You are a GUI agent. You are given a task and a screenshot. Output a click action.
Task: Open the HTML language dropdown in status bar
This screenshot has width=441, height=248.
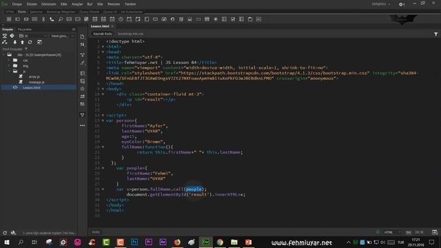pyautogui.click(x=393, y=232)
